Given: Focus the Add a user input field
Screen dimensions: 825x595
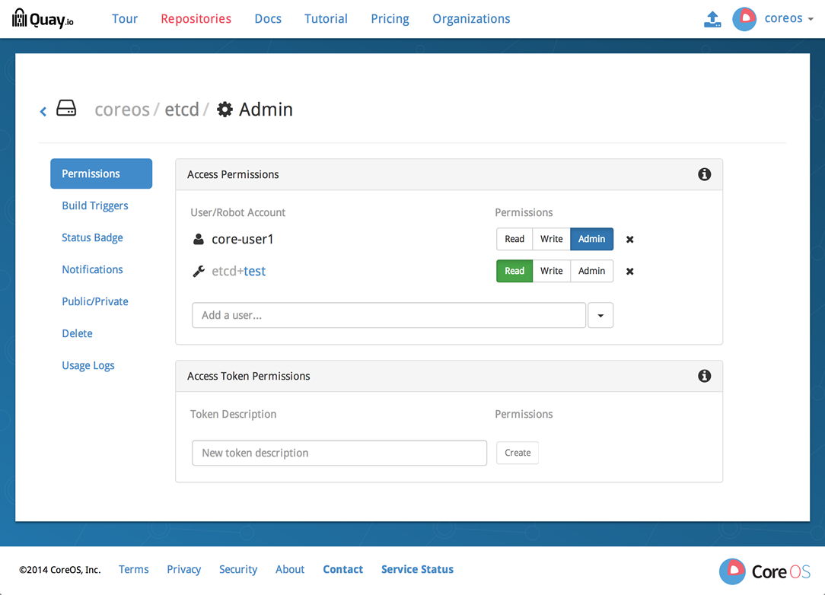Looking at the screenshot, I should point(389,315).
